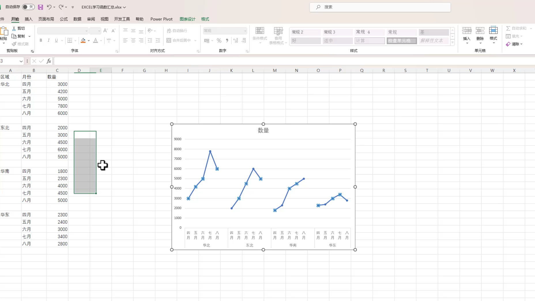Image resolution: width=535 pixels, height=301 pixels.
Task: Toggle right text alignment
Action: point(141,41)
